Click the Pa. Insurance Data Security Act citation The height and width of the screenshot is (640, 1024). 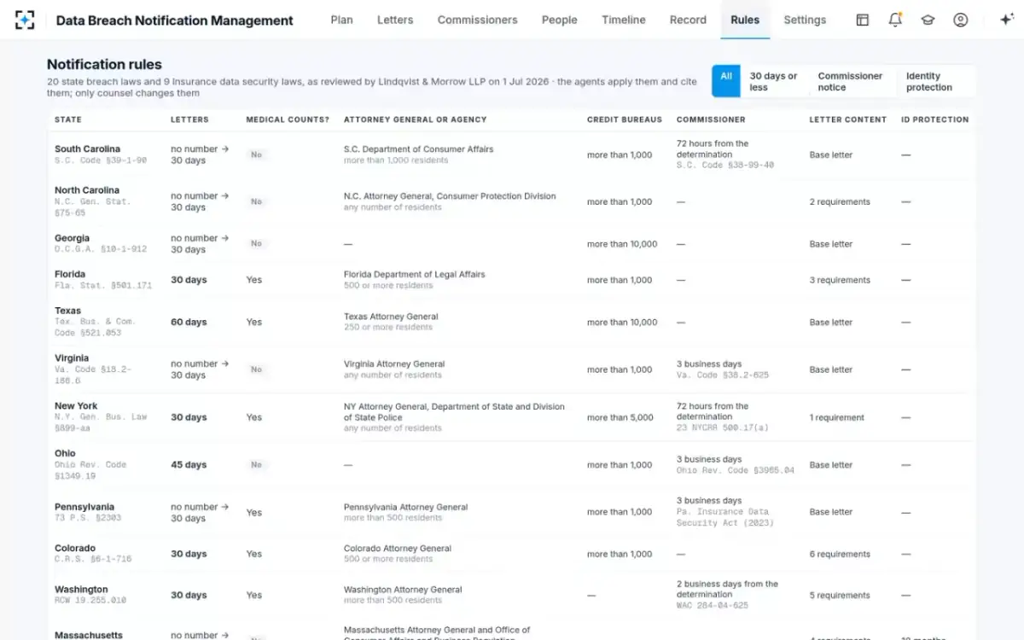pos(725,517)
